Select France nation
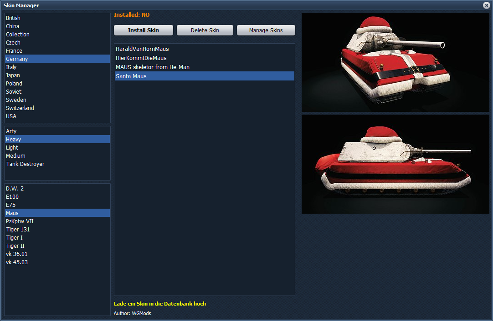 click(57, 50)
